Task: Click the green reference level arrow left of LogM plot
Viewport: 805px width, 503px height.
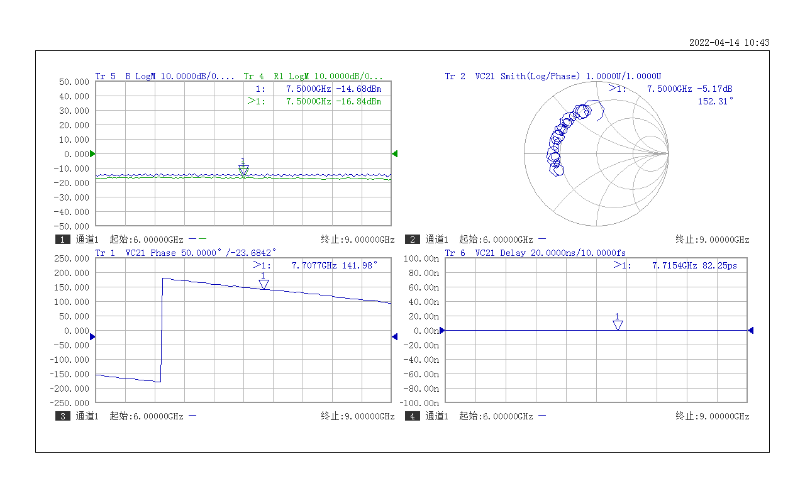Action: (x=92, y=153)
